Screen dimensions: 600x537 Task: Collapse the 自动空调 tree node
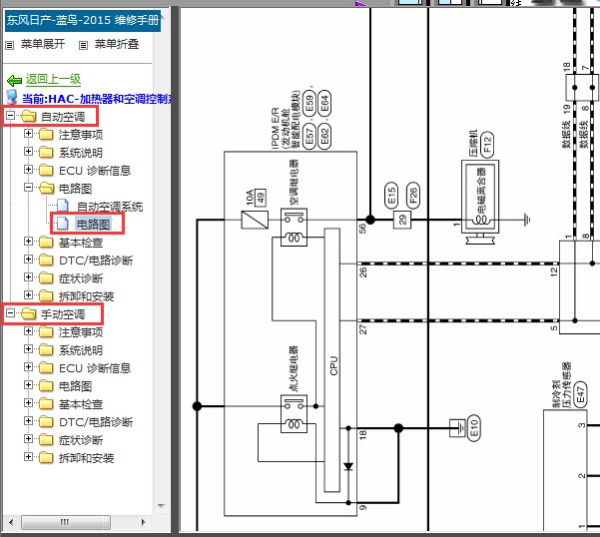[10, 115]
